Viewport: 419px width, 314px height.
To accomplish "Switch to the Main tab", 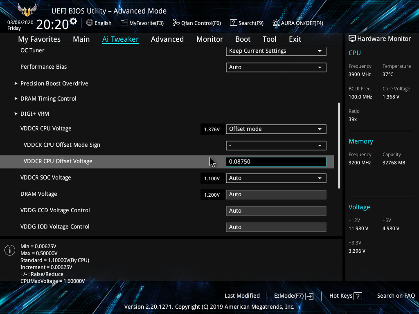I will 81,39.
